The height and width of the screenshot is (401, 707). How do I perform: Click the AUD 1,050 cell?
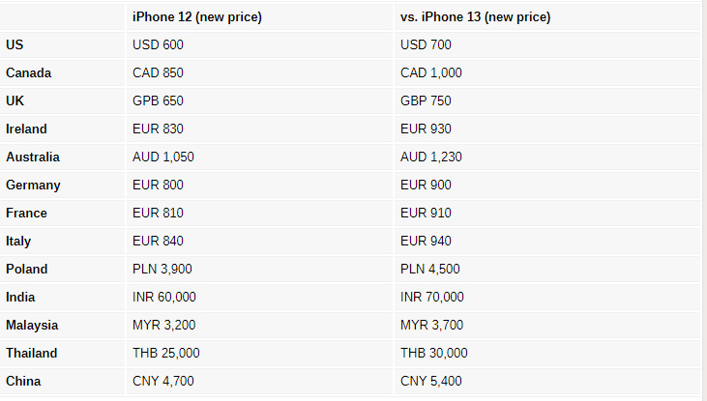pyautogui.click(x=163, y=157)
